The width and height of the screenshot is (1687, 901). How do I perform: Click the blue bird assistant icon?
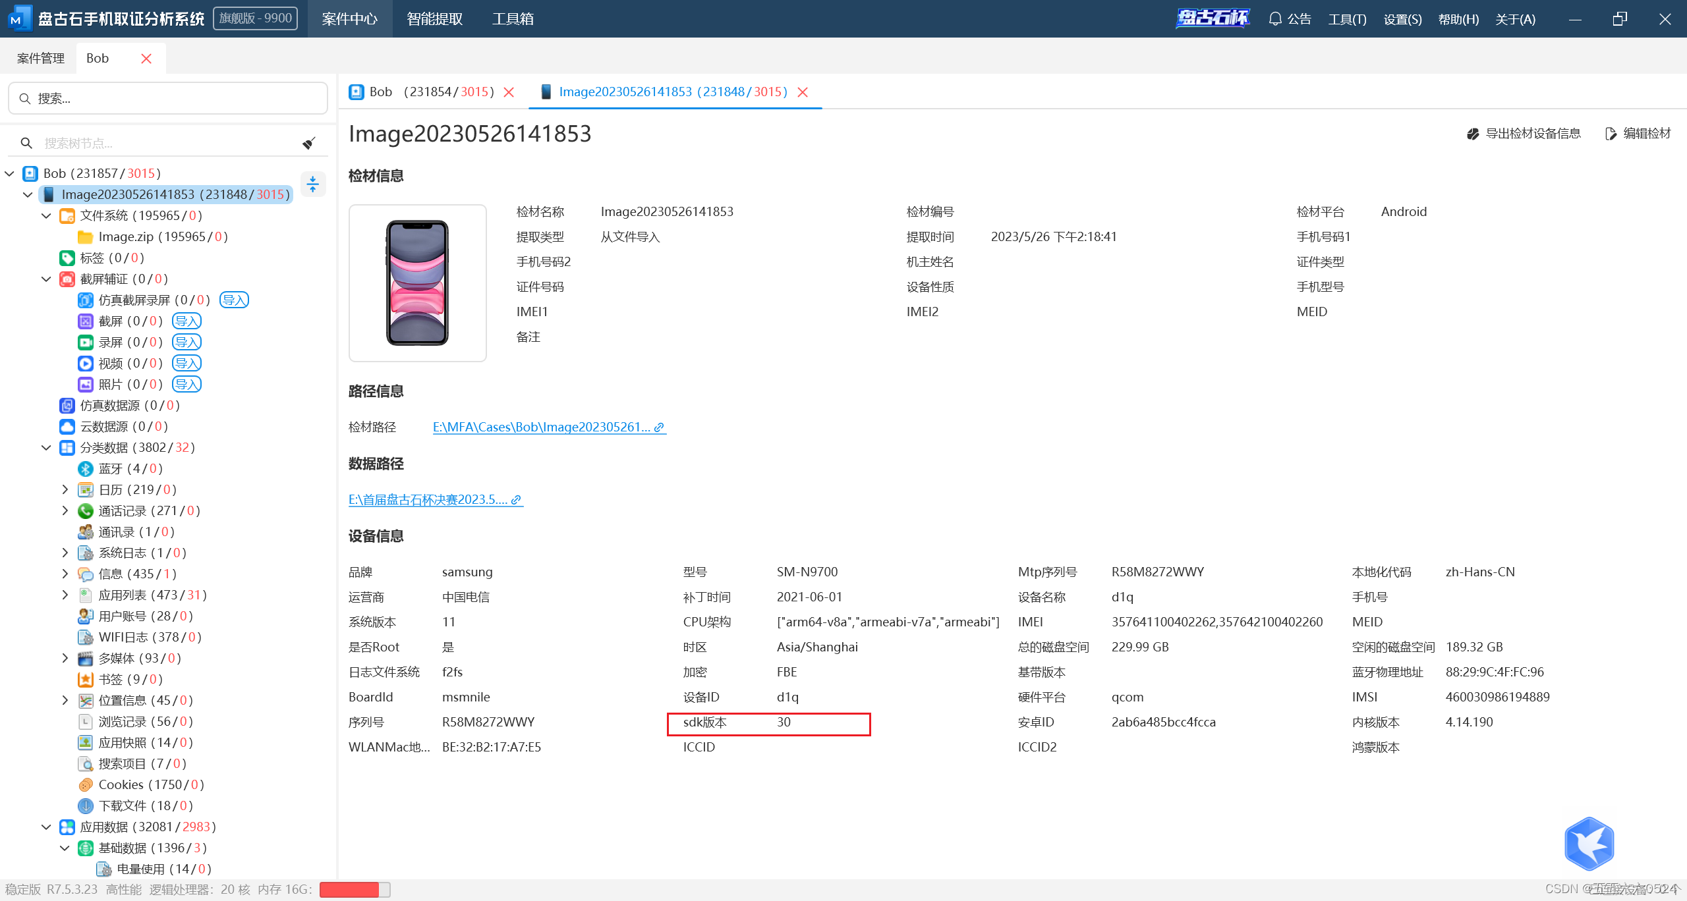tap(1589, 844)
